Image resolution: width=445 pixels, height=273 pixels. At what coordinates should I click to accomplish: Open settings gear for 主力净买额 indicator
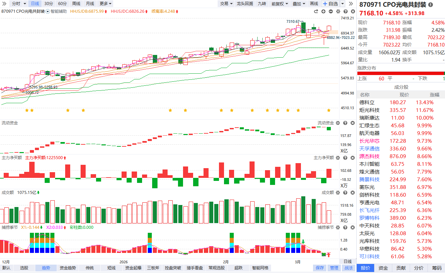(x=338, y=158)
